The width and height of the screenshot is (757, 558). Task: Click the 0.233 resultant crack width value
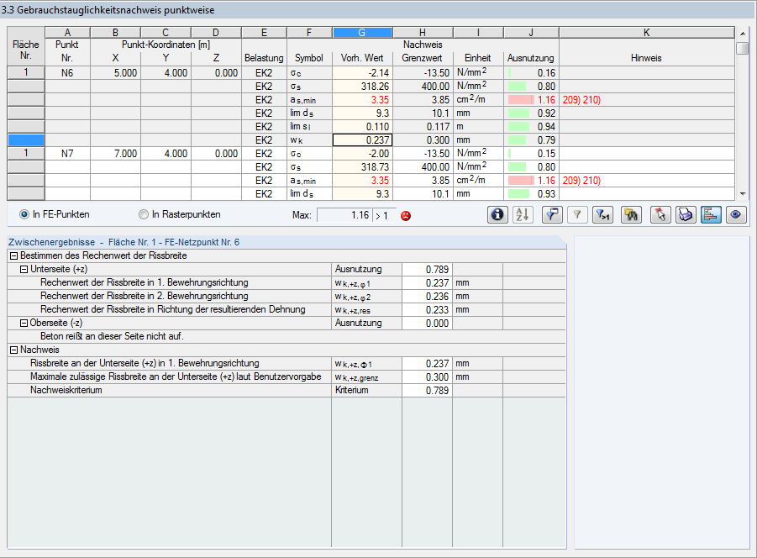pos(427,310)
